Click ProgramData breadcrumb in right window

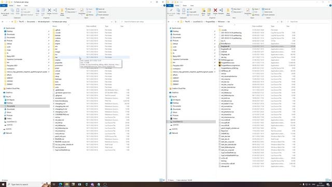click(210, 22)
